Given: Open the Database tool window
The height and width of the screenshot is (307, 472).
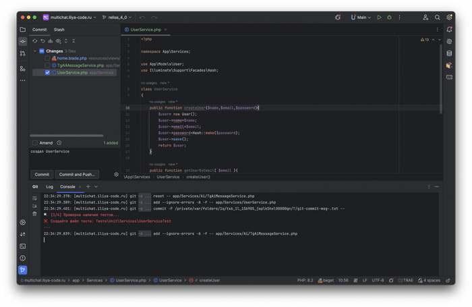Looking at the screenshot, I should click(x=449, y=53).
